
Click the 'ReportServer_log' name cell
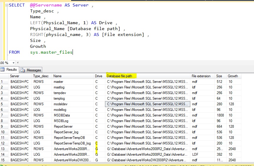click(x=73, y=132)
